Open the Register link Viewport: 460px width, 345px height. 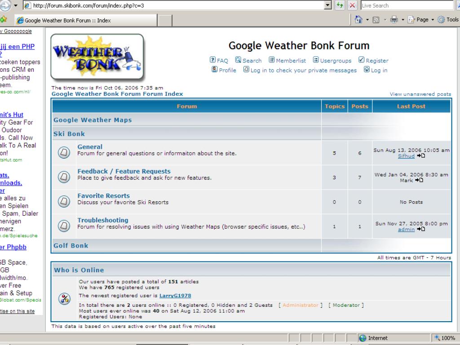coord(377,61)
